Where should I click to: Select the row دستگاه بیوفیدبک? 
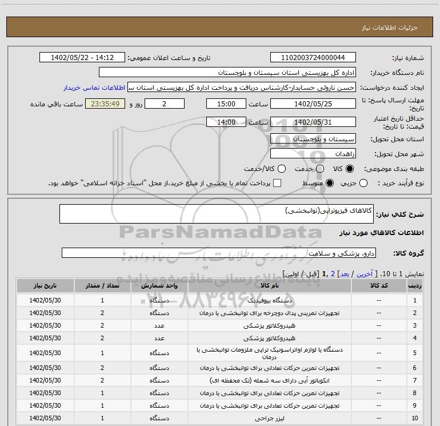tap(219, 300)
